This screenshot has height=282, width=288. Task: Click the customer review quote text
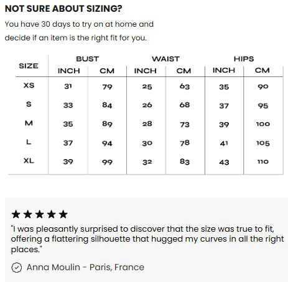click(147, 239)
